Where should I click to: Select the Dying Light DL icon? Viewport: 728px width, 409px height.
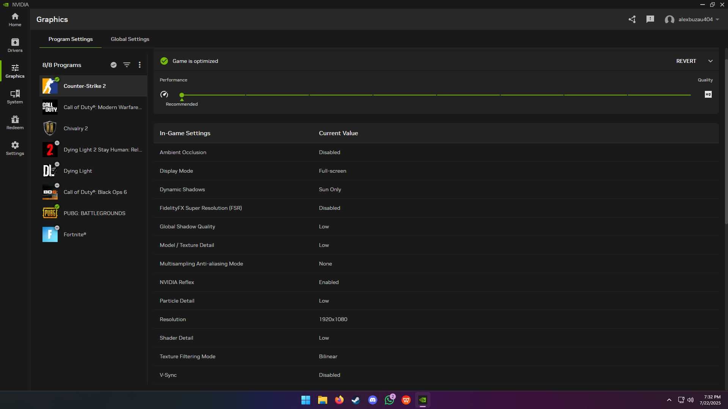tap(50, 171)
